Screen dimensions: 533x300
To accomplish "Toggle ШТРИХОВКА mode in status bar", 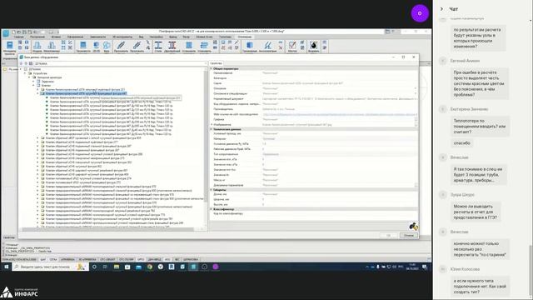I will click(x=191, y=259).
